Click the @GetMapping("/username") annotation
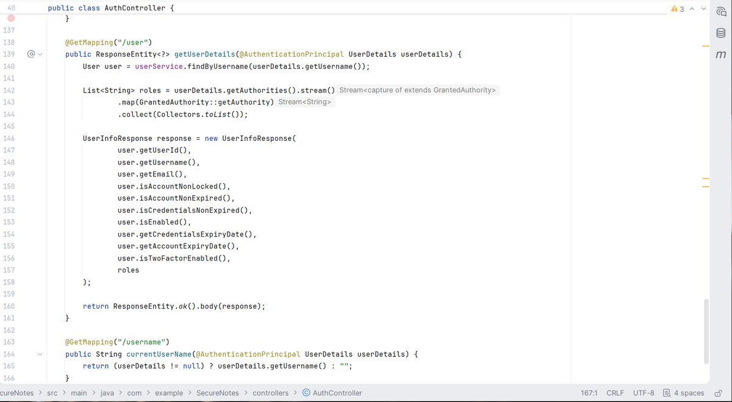The image size is (732, 402). point(117,342)
